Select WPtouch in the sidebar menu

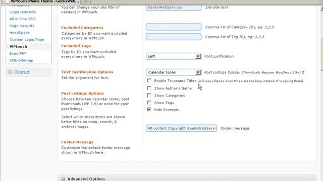point(18,47)
